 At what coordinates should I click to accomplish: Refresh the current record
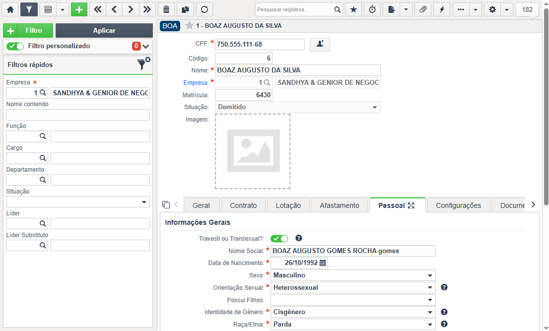tap(205, 9)
